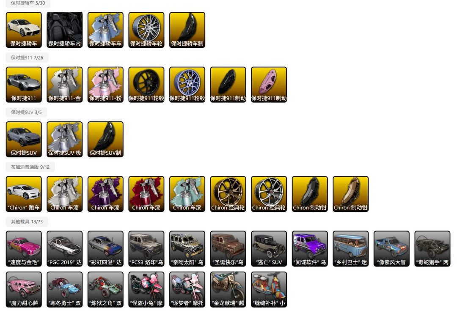Viewport: 457px width, 313px height.
Task: Open the 保时捷SUV制 brake caliper item
Action: click(x=105, y=139)
